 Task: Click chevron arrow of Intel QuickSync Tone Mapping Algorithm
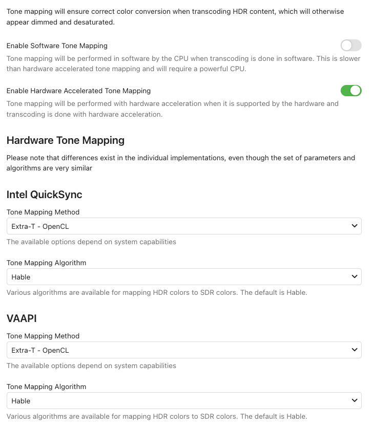point(355,276)
